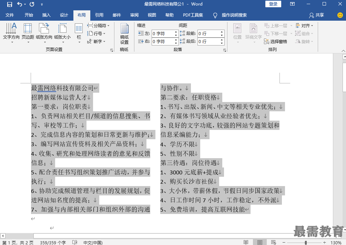346x245 pixels.
Task: Click the right indent 右 field
Action: pyautogui.click(x=163, y=41)
